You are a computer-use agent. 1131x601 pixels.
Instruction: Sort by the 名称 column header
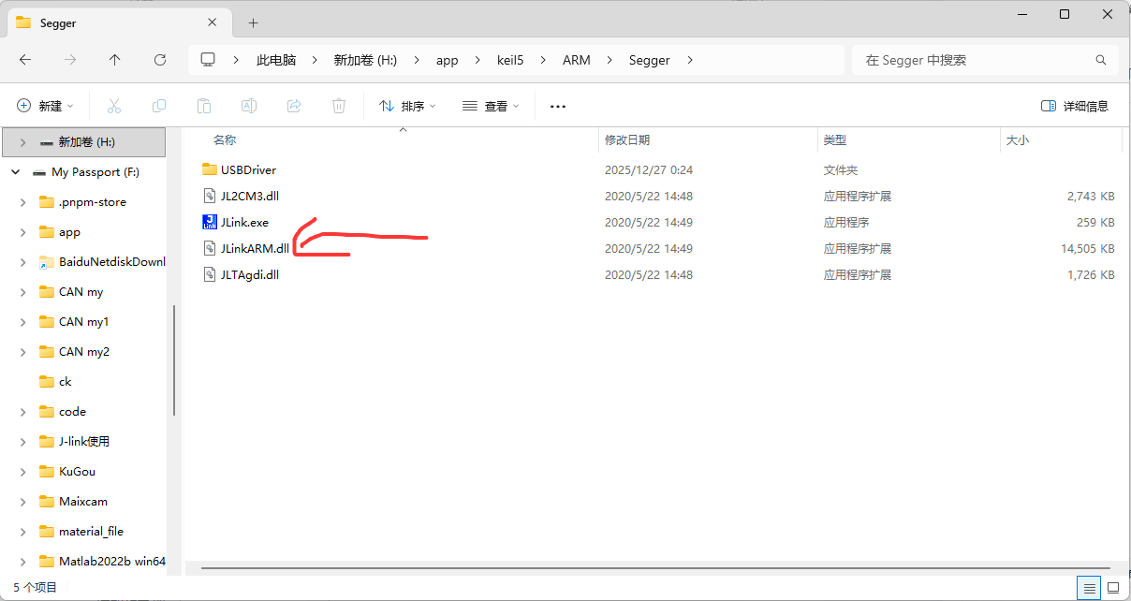click(x=225, y=140)
